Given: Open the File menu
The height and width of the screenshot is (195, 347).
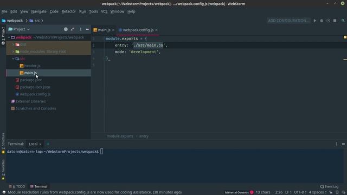Looking at the screenshot, I should pos(4,11).
